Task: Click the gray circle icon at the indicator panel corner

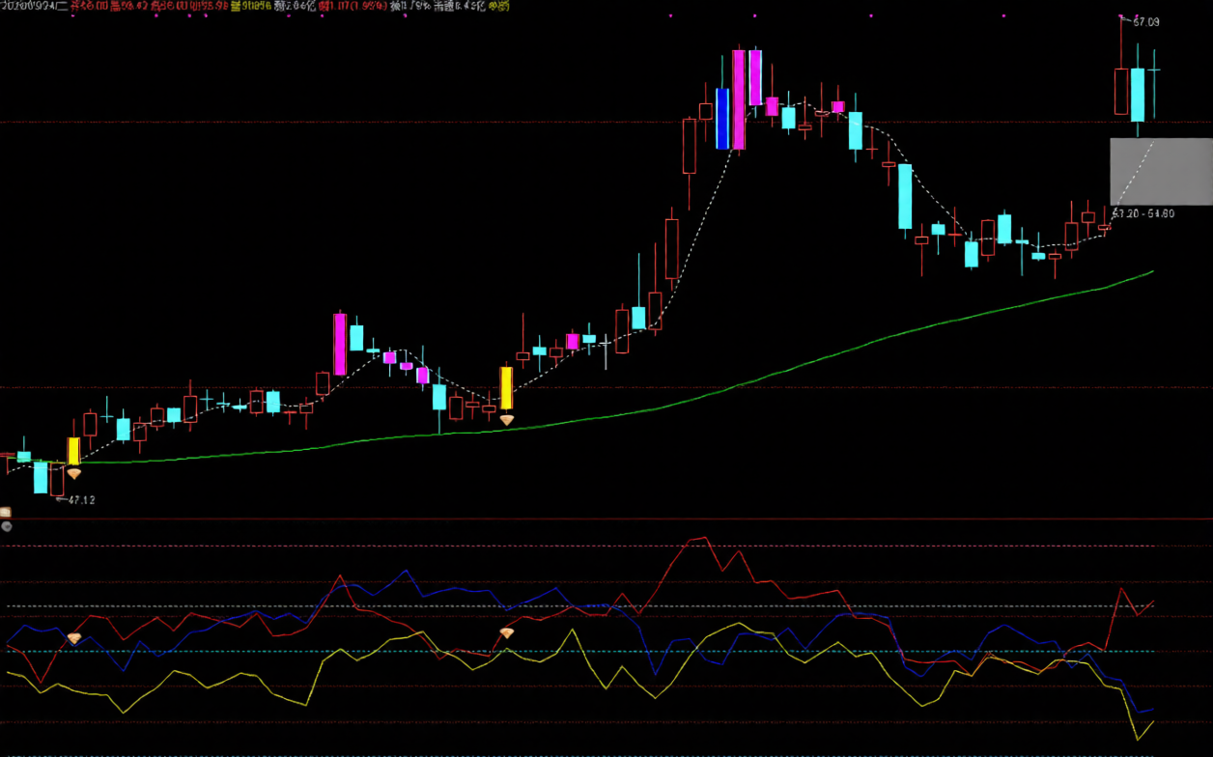Action: 7,526
